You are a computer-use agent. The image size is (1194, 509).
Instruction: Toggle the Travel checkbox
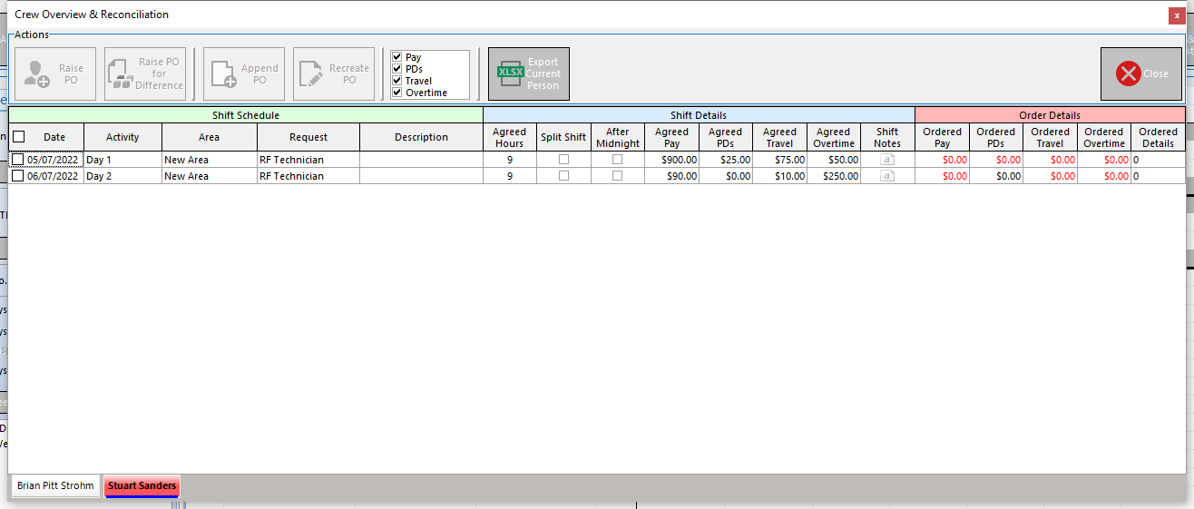[397, 81]
